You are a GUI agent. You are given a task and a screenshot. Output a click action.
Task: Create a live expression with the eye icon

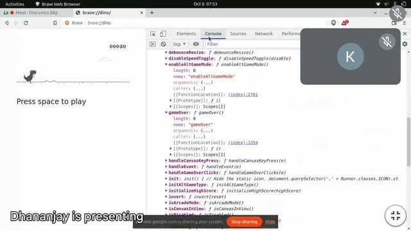(196, 44)
